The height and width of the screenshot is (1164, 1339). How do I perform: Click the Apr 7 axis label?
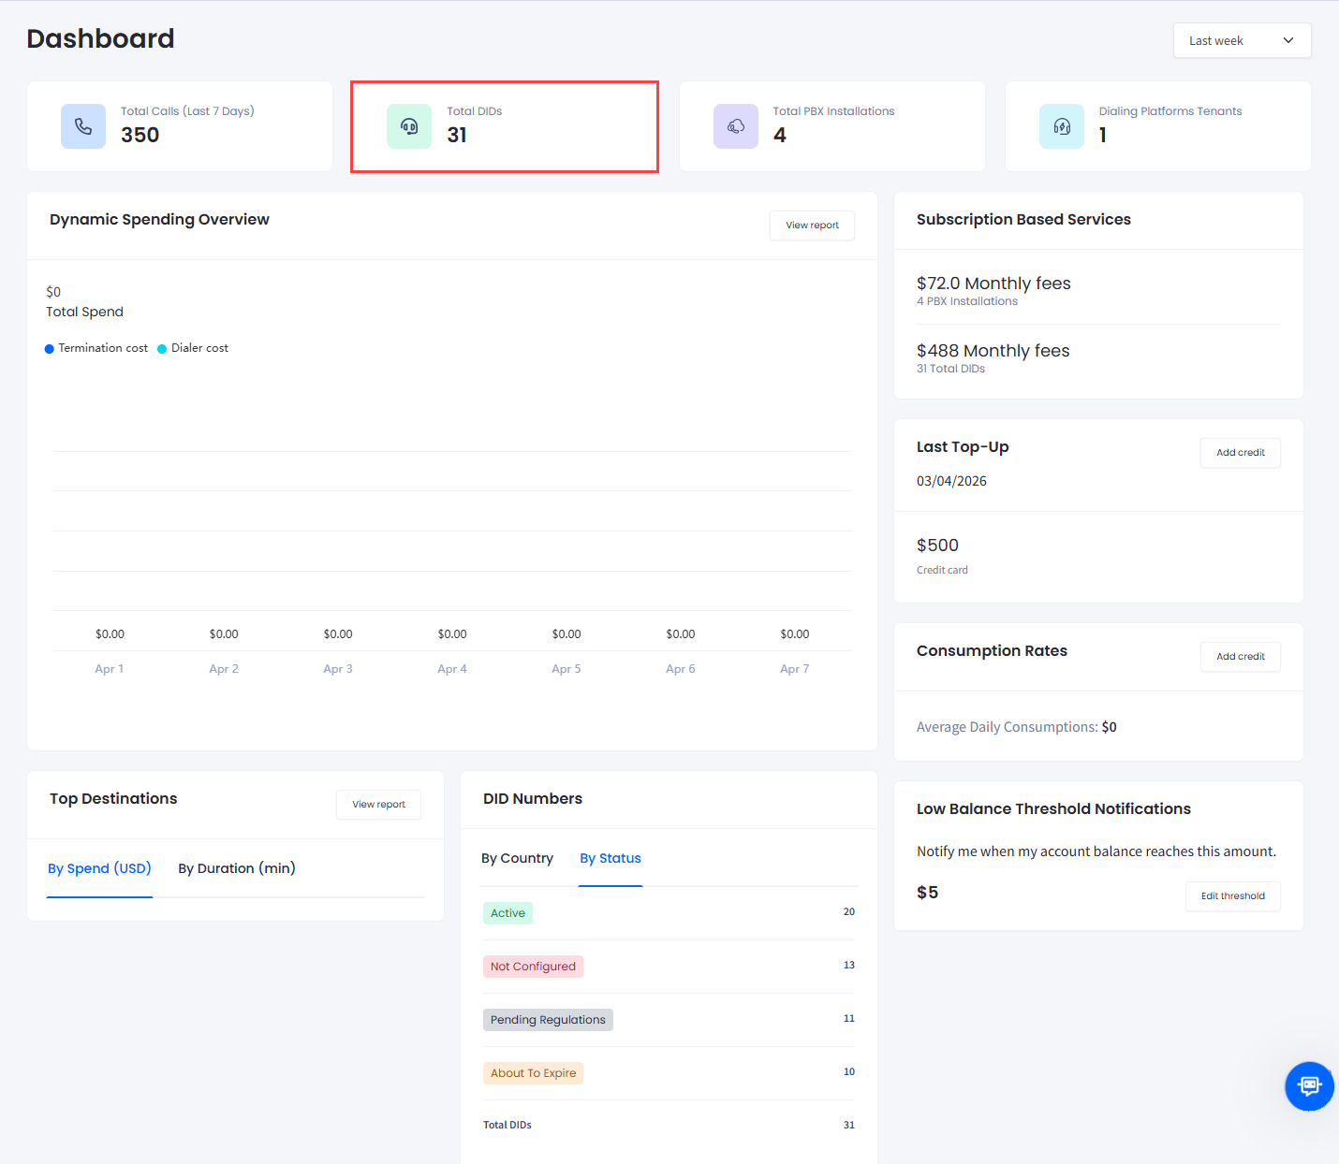[x=795, y=669]
